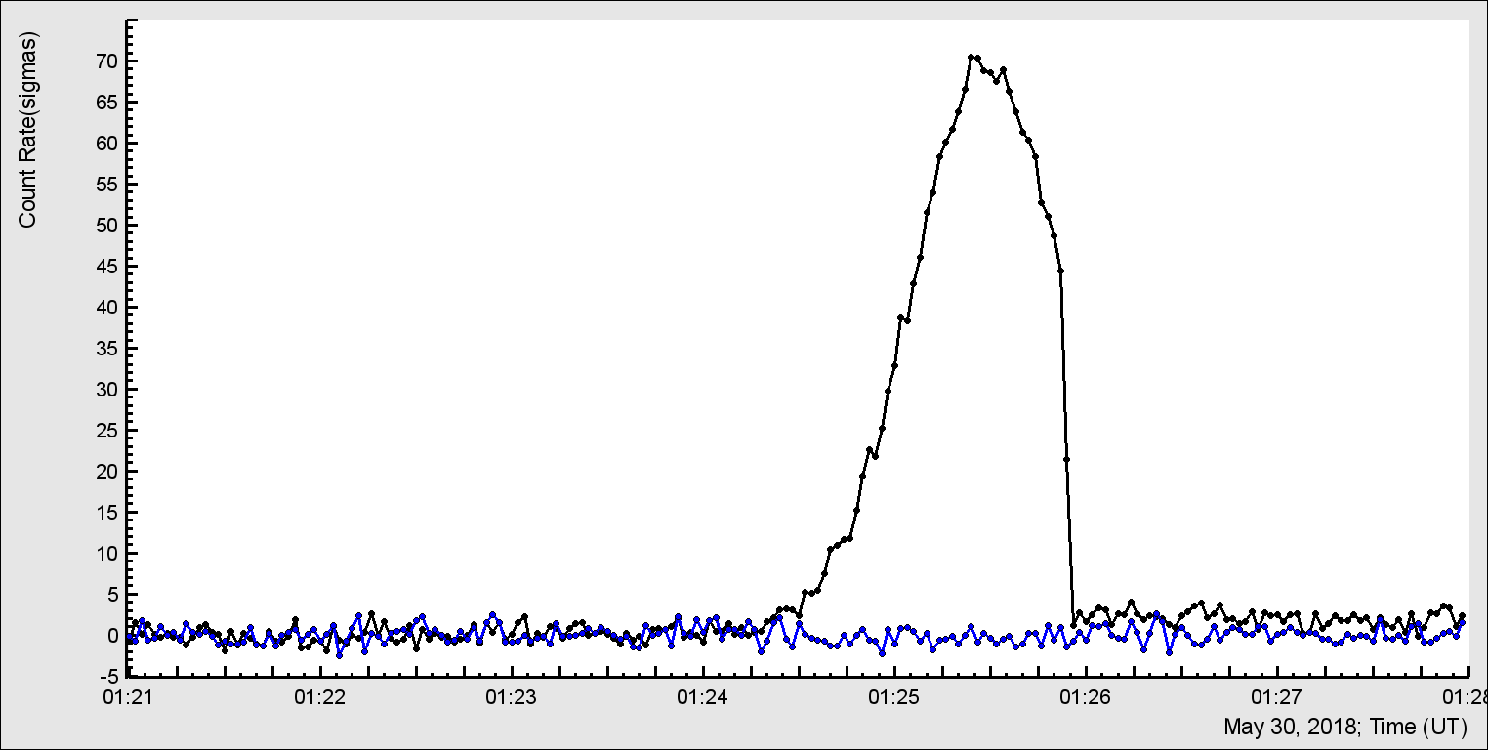
Task: Click the 70 y-axis tick label
Action: click(x=107, y=62)
